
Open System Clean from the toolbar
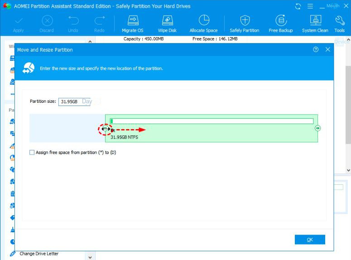pos(315,24)
